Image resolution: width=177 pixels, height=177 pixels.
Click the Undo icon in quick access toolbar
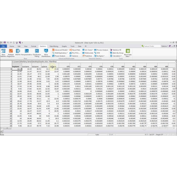coord(8,42)
